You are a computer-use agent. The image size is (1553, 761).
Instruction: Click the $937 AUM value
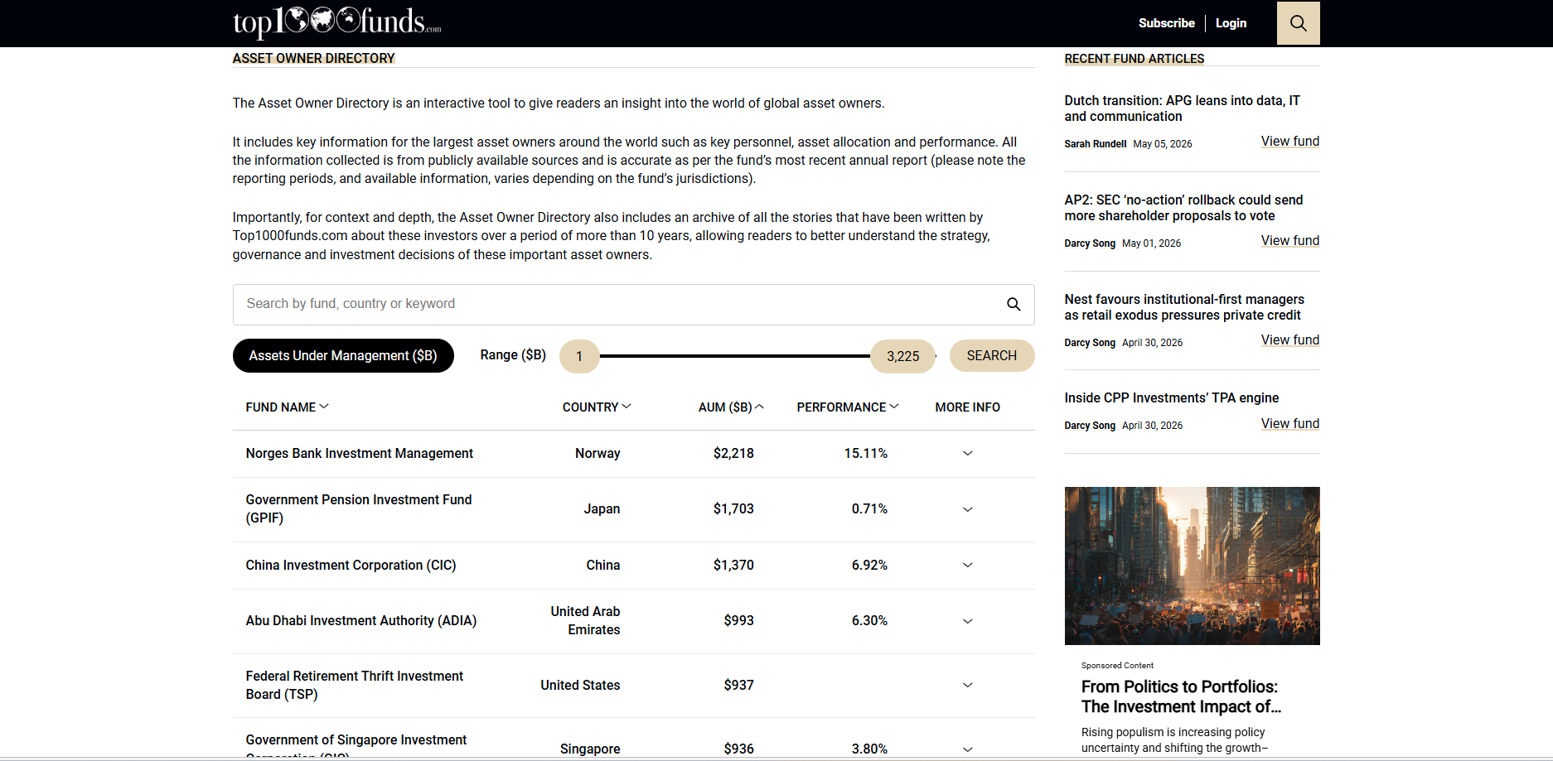(738, 685)
